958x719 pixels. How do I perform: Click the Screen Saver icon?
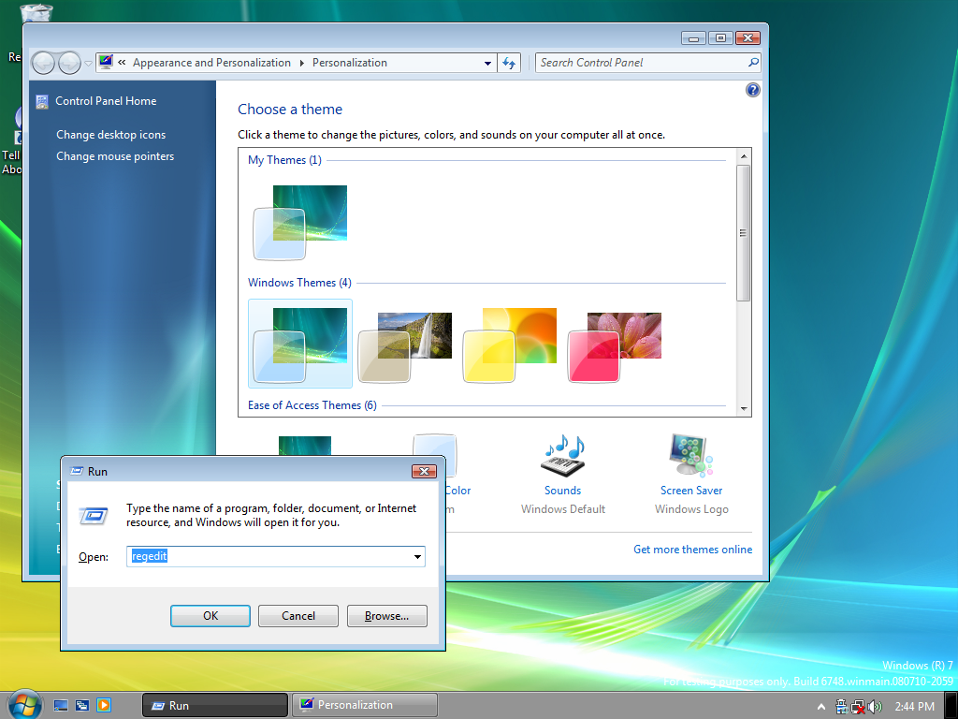[x=691, y=456]
